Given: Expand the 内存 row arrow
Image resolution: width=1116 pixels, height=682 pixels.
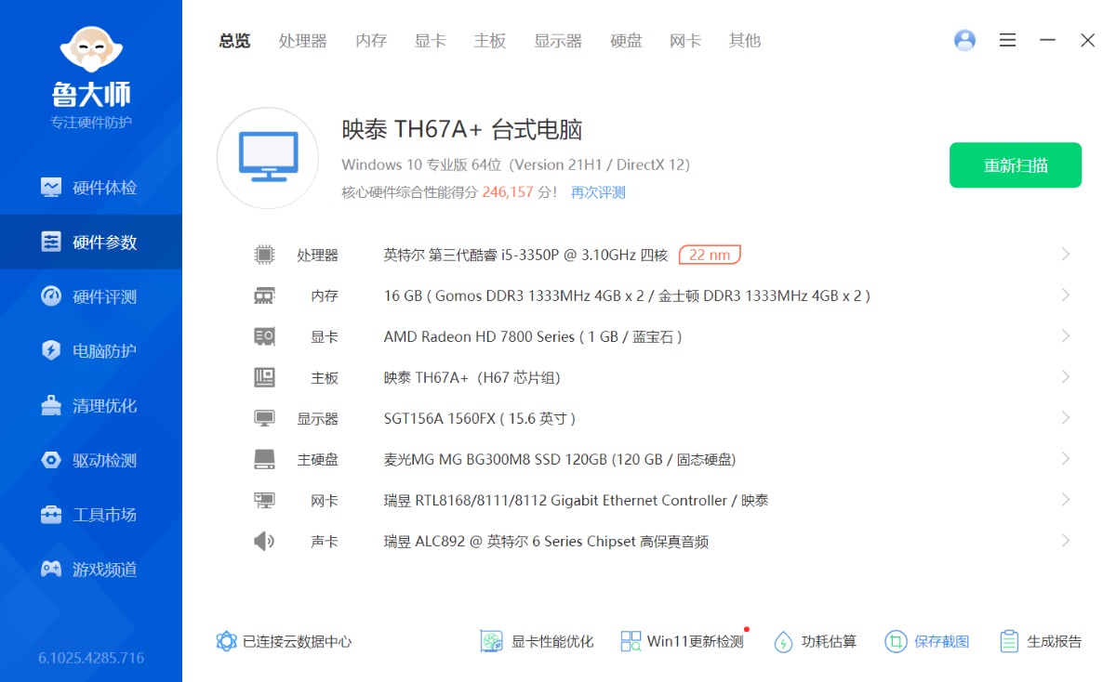Looking at the screenshot, I should point(1066,295).
